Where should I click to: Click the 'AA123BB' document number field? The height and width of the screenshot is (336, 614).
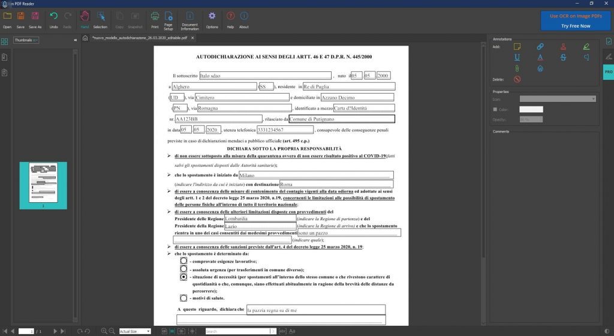[x=218, y=119]
